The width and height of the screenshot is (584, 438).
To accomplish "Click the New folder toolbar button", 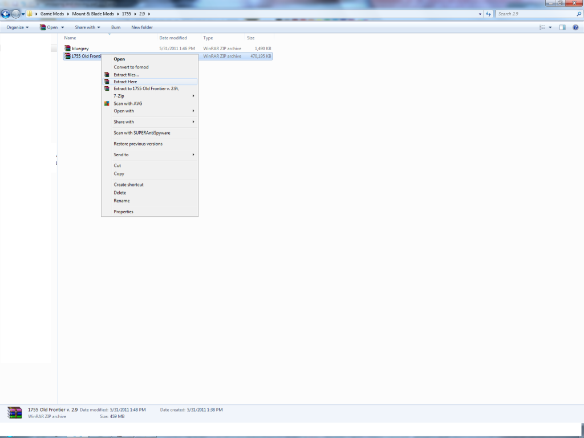I will pos(142,27).
